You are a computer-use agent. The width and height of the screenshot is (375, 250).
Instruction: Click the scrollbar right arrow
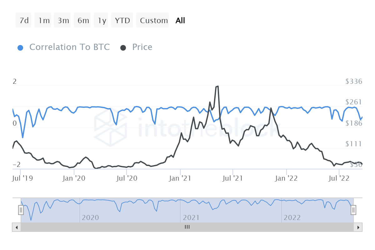[x=358, y=227]
